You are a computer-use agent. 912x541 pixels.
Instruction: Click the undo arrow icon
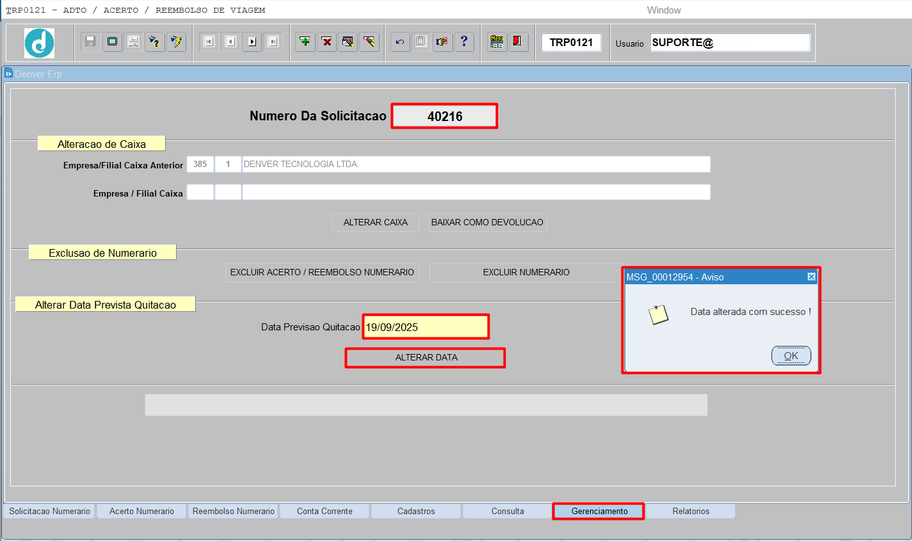coord(400,42)
